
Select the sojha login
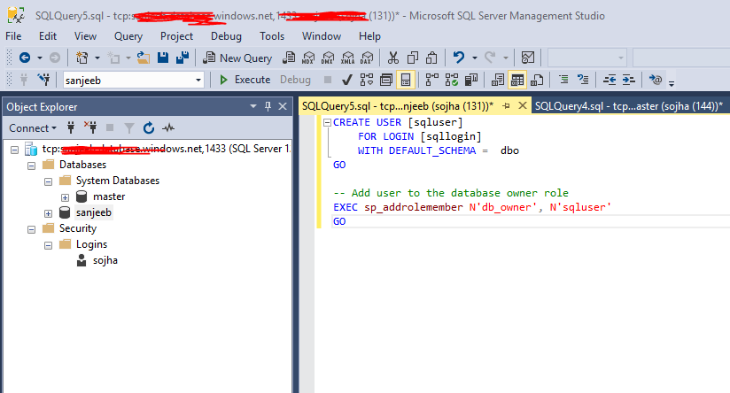(x=105, y=260)
